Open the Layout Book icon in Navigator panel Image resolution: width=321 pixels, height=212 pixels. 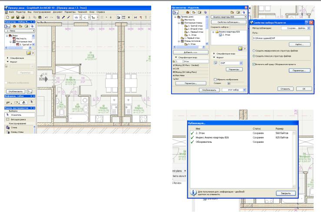tap(26, 26)
